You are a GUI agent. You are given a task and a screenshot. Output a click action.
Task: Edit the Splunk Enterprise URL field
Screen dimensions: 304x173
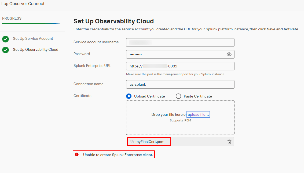(180, 66)
